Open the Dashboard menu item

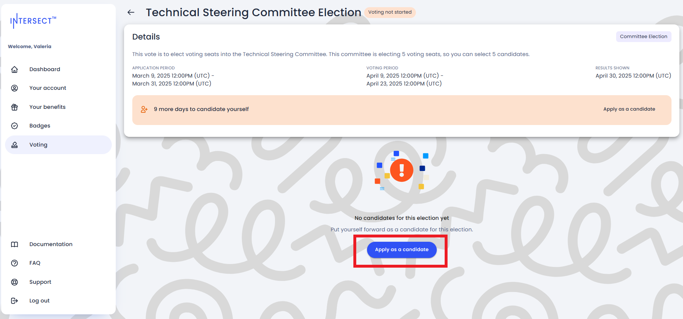[x=45, y=69]
